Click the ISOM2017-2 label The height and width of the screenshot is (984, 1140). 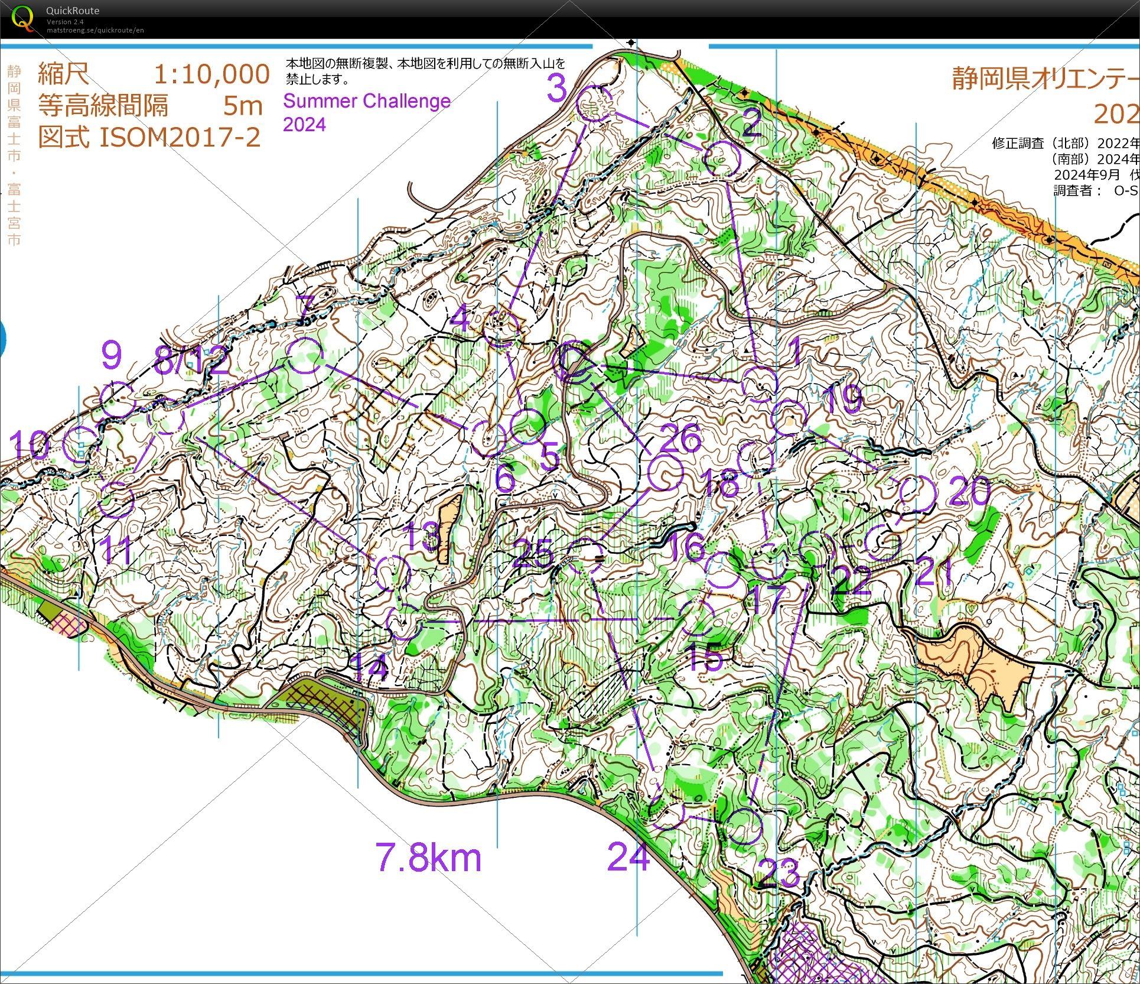[x=180, y=137]
